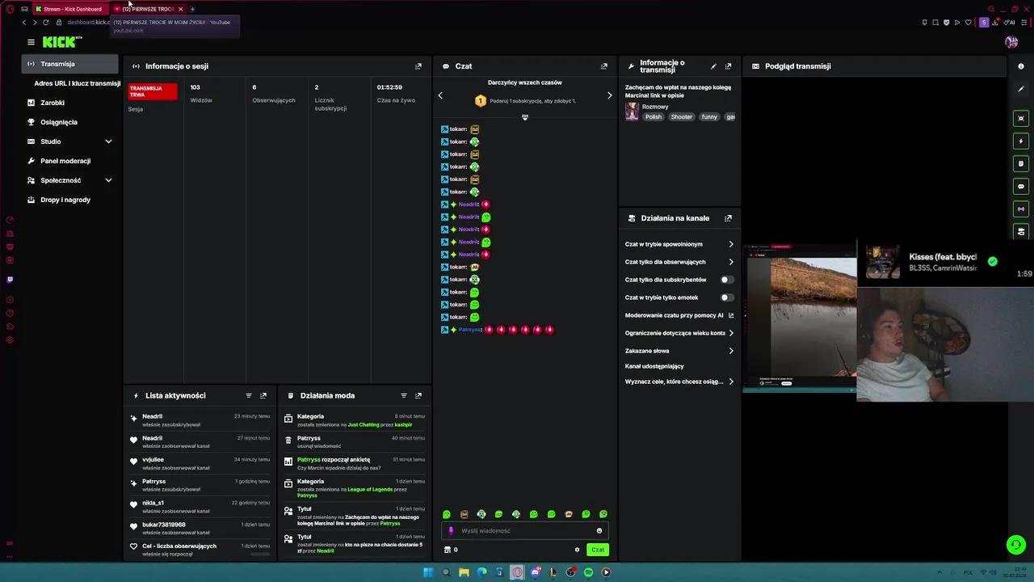Viewport: 1034px width, 582px height.
Task: Edit stream info with pencil icon
Action: 713,66
